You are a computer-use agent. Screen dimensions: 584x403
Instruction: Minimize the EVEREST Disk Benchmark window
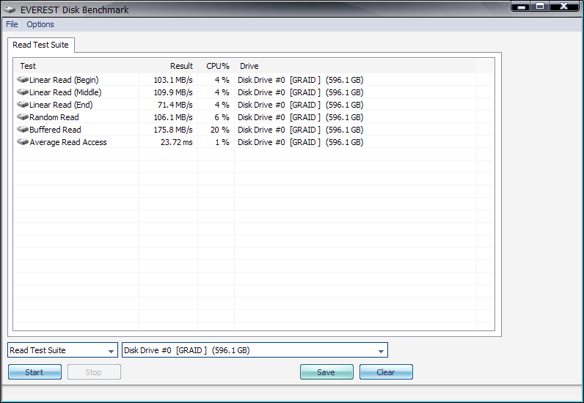[x=522, y=7]
